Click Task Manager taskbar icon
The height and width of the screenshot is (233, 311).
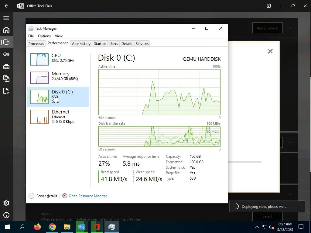tap(112, 227)
